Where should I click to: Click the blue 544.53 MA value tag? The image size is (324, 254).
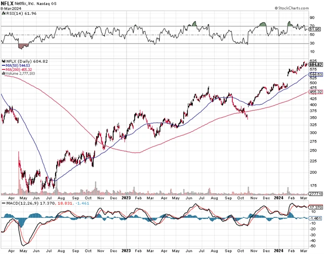pyautogui.click(x=315, y=75)
